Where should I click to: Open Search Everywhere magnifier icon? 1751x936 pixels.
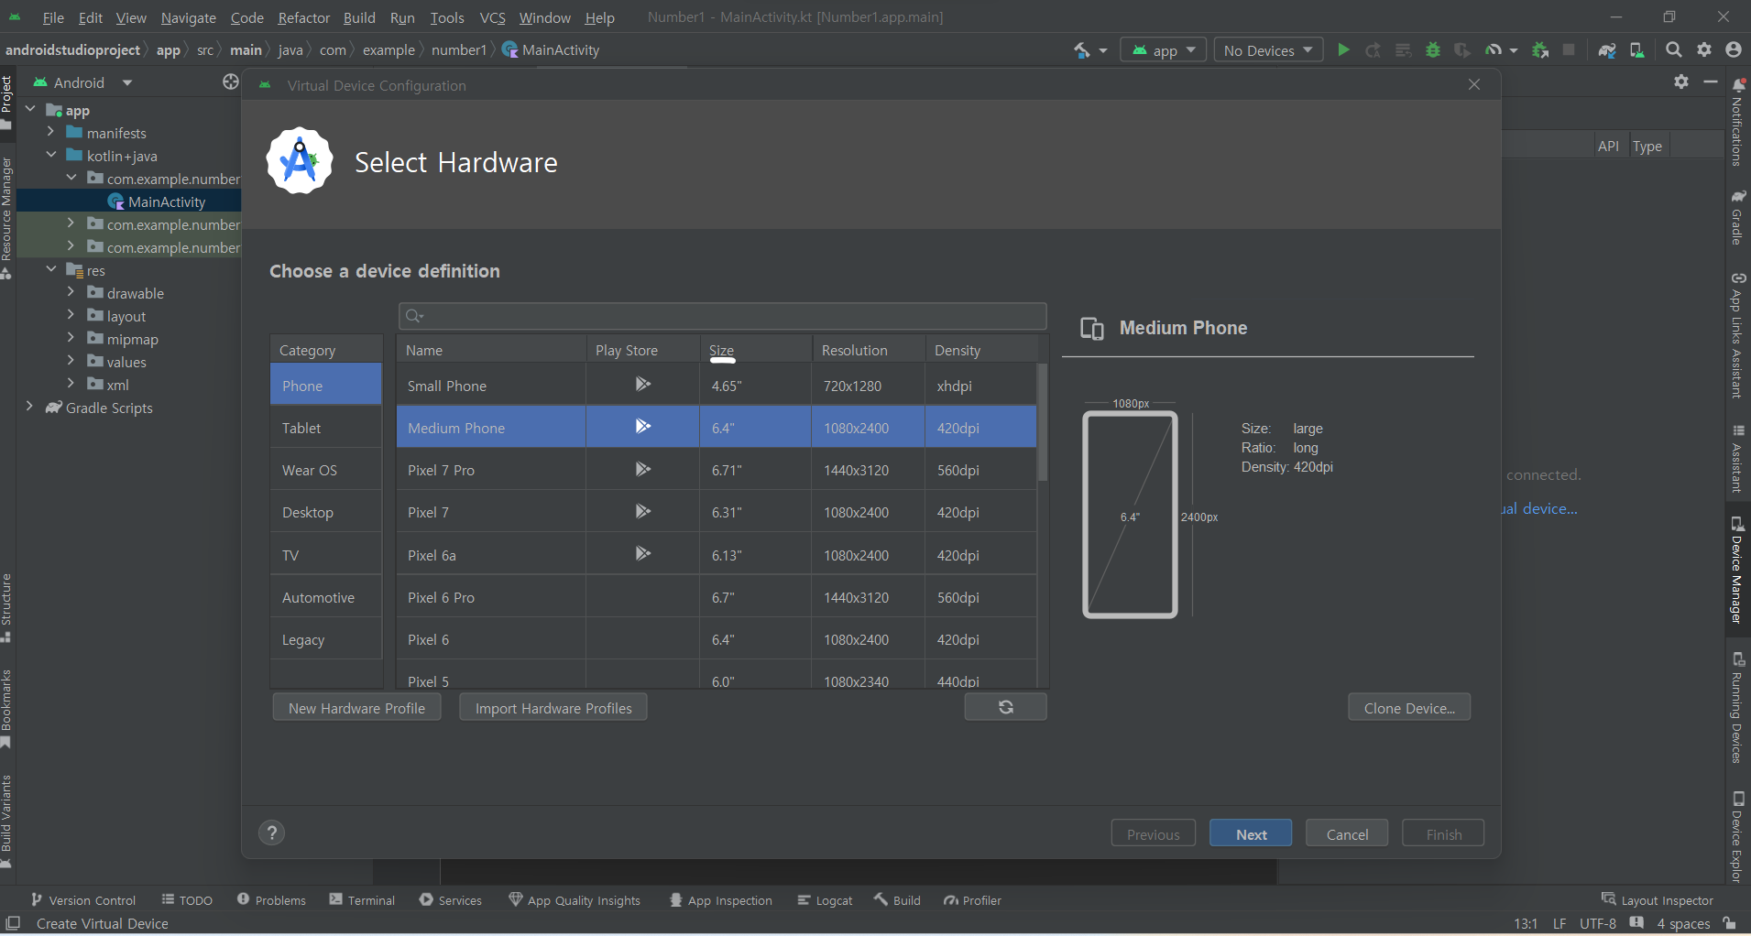click(x=1674, y=50)
